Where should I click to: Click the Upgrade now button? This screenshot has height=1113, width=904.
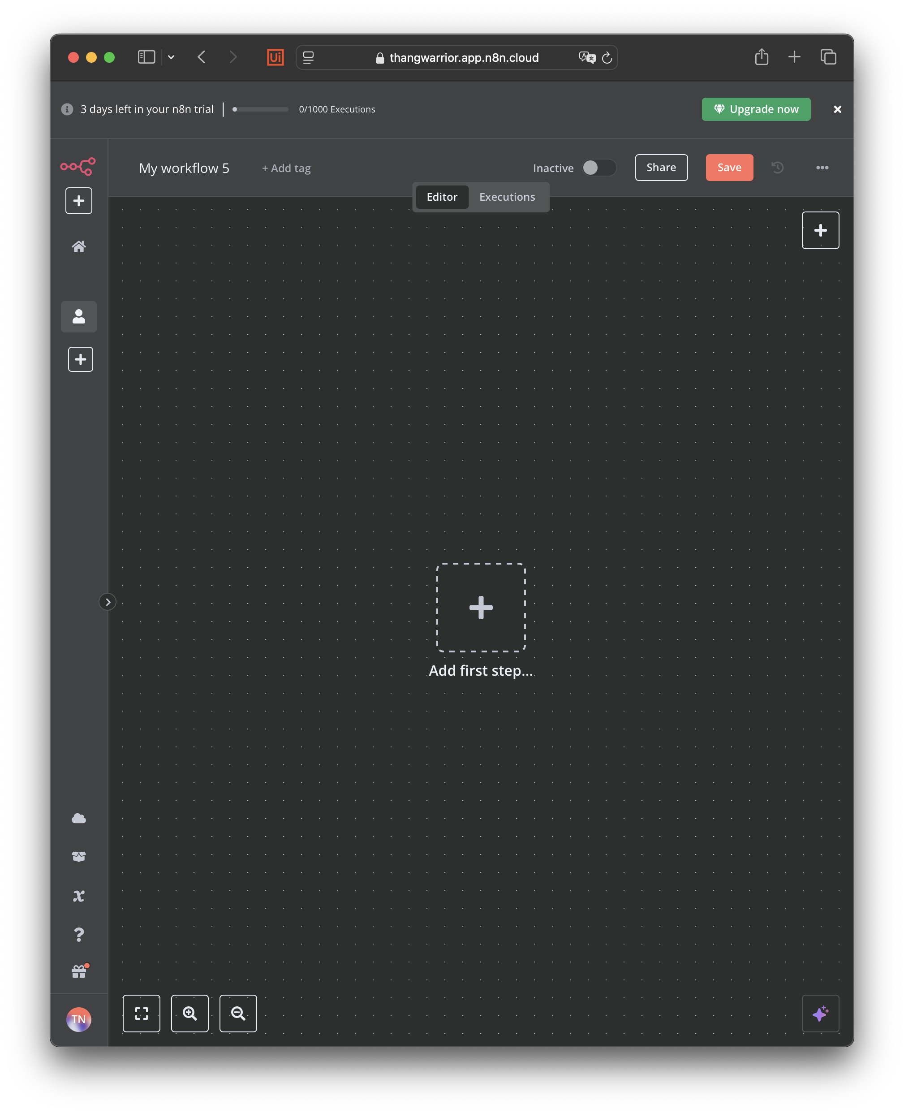pyautogui.click(x=756, y=109)
